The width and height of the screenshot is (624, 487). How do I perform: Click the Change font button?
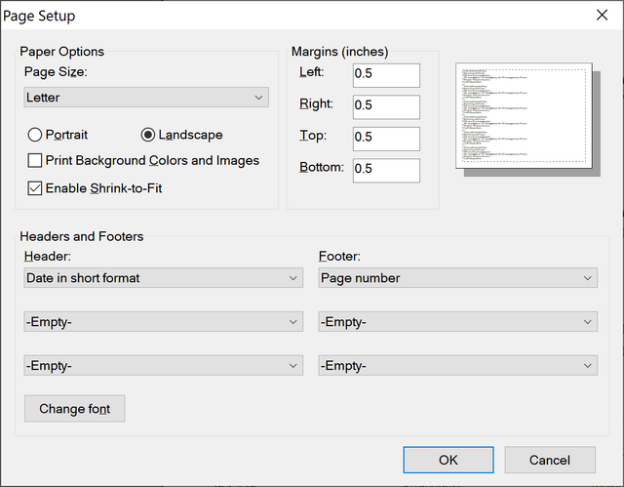coord(75,408)
